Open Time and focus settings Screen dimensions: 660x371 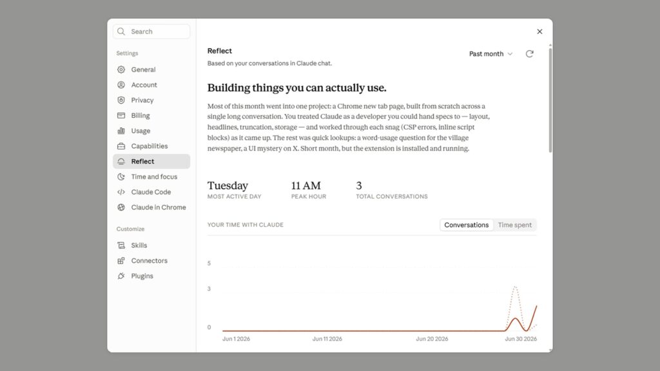[x=151, y=176]
